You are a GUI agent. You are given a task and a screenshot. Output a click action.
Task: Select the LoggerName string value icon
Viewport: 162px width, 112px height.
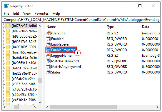click(x=48, y=55)
